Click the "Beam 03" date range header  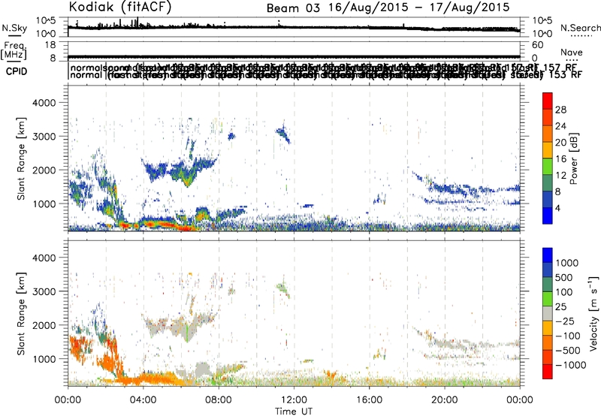click(x=388, y=8)
